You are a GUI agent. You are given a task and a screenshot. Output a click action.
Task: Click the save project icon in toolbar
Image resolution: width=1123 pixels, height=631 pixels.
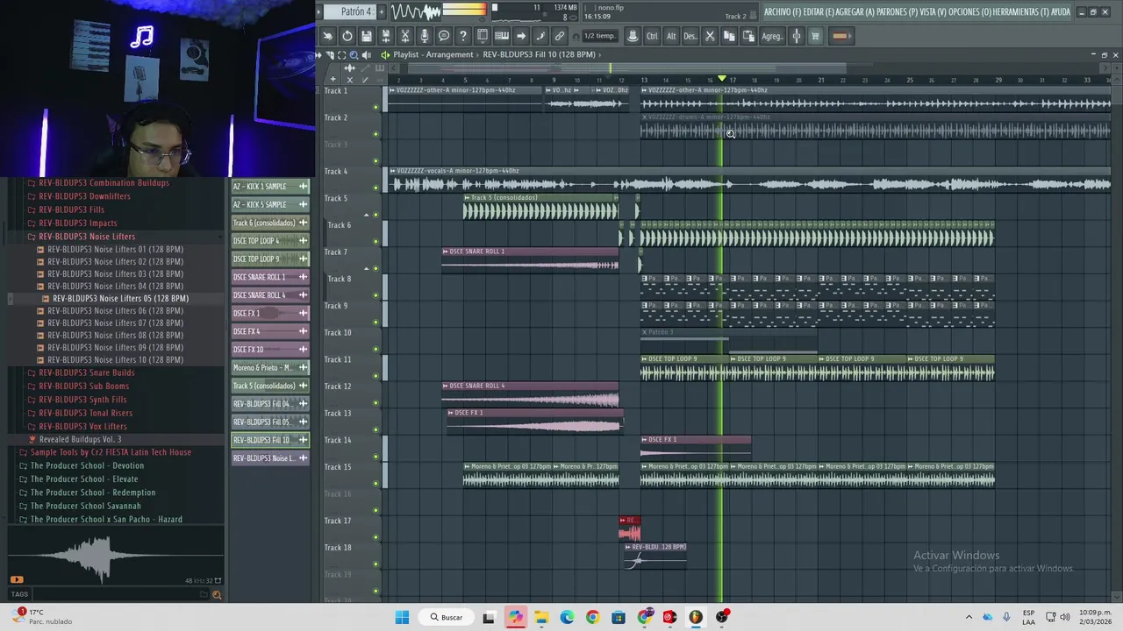click(367, 36)
